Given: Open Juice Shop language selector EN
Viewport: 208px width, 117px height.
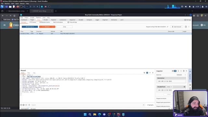Looking at the screenshot, I should pos(203,25).
